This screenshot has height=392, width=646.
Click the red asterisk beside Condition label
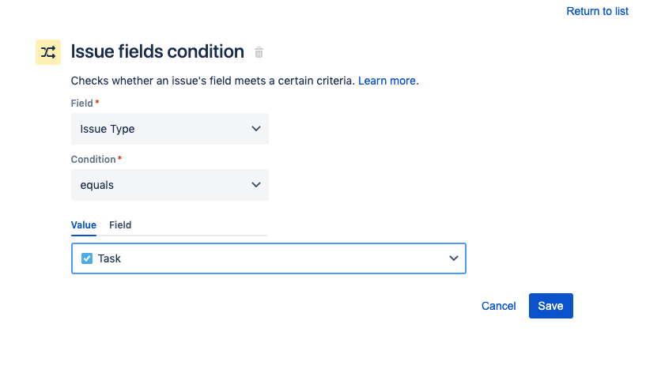pyautogui.click(x=119, y=159)
